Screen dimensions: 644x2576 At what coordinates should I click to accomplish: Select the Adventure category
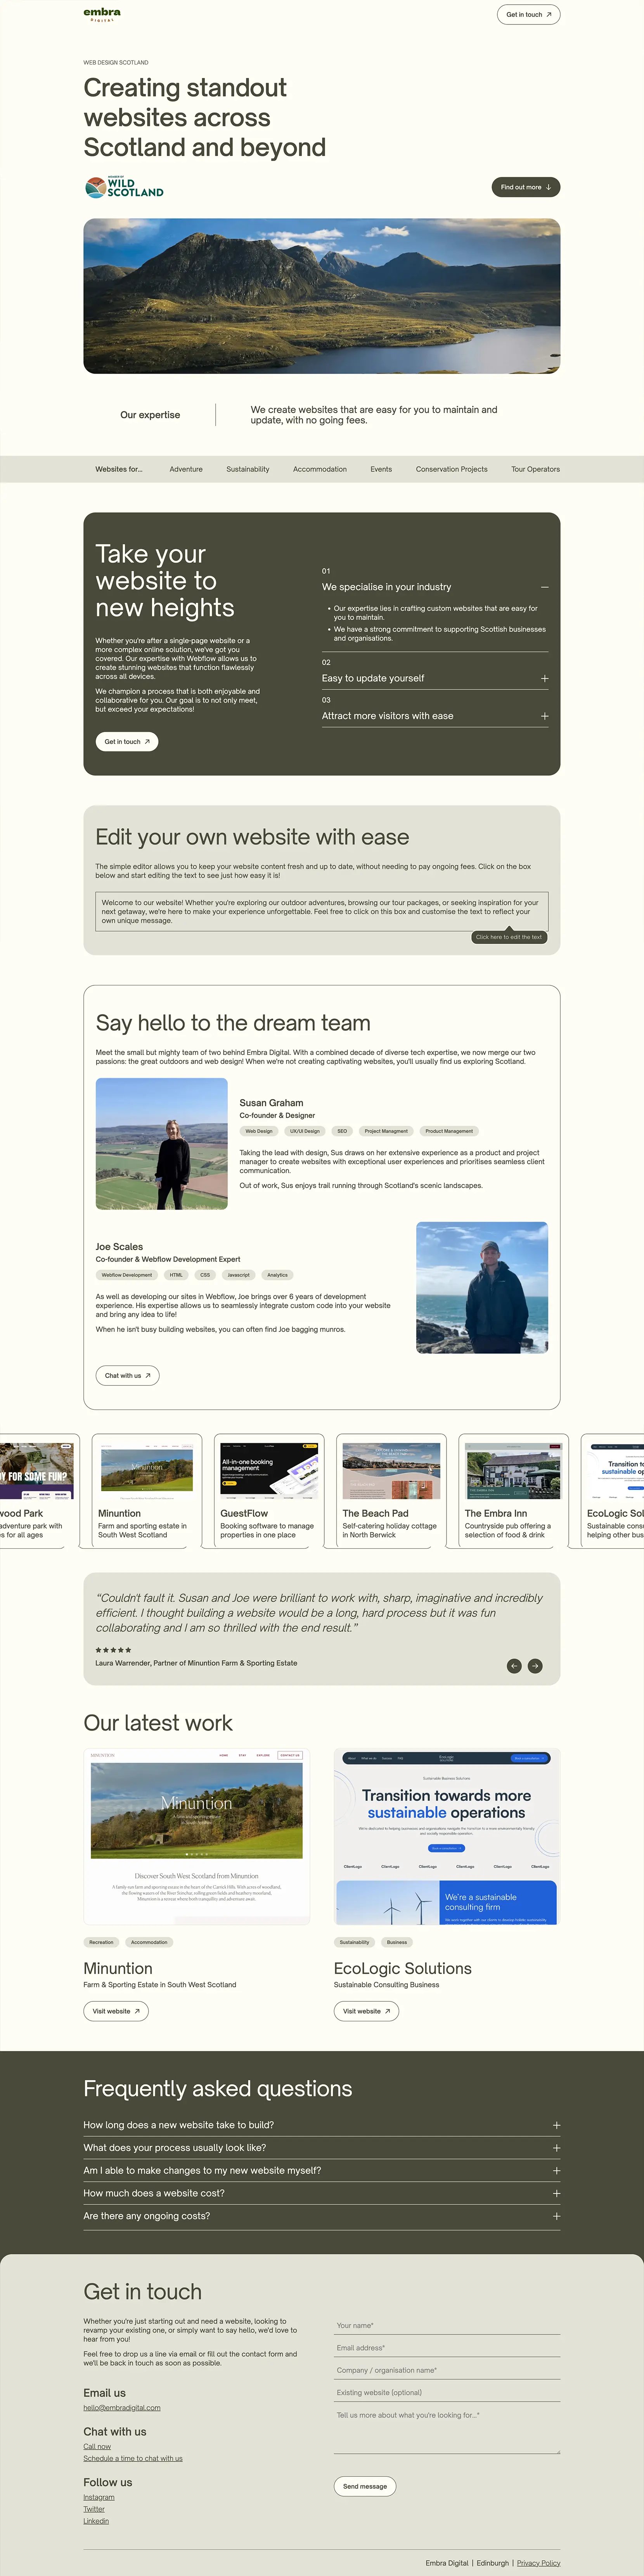tap(186, 469)
